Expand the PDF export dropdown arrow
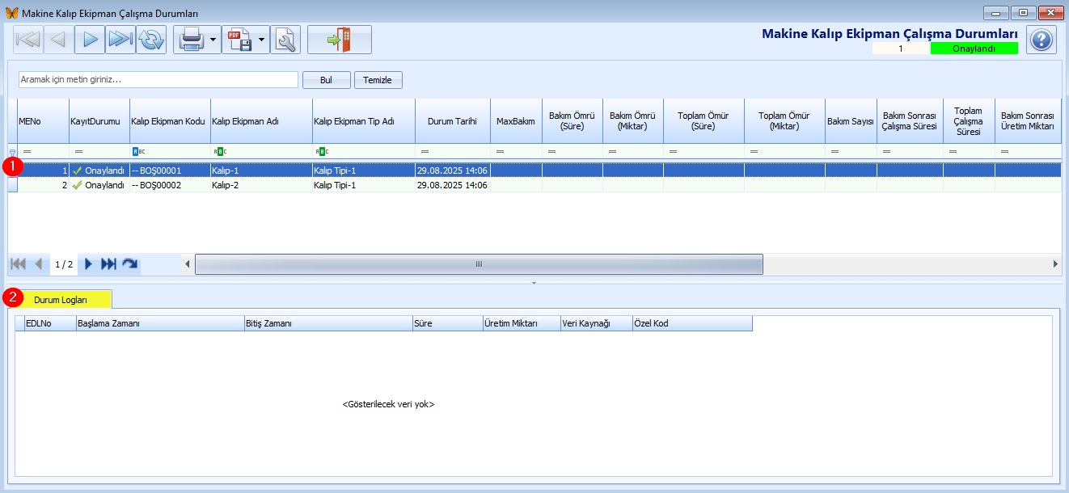Image resolution: width=1069 pixels, height=493 pixels. 262,40
